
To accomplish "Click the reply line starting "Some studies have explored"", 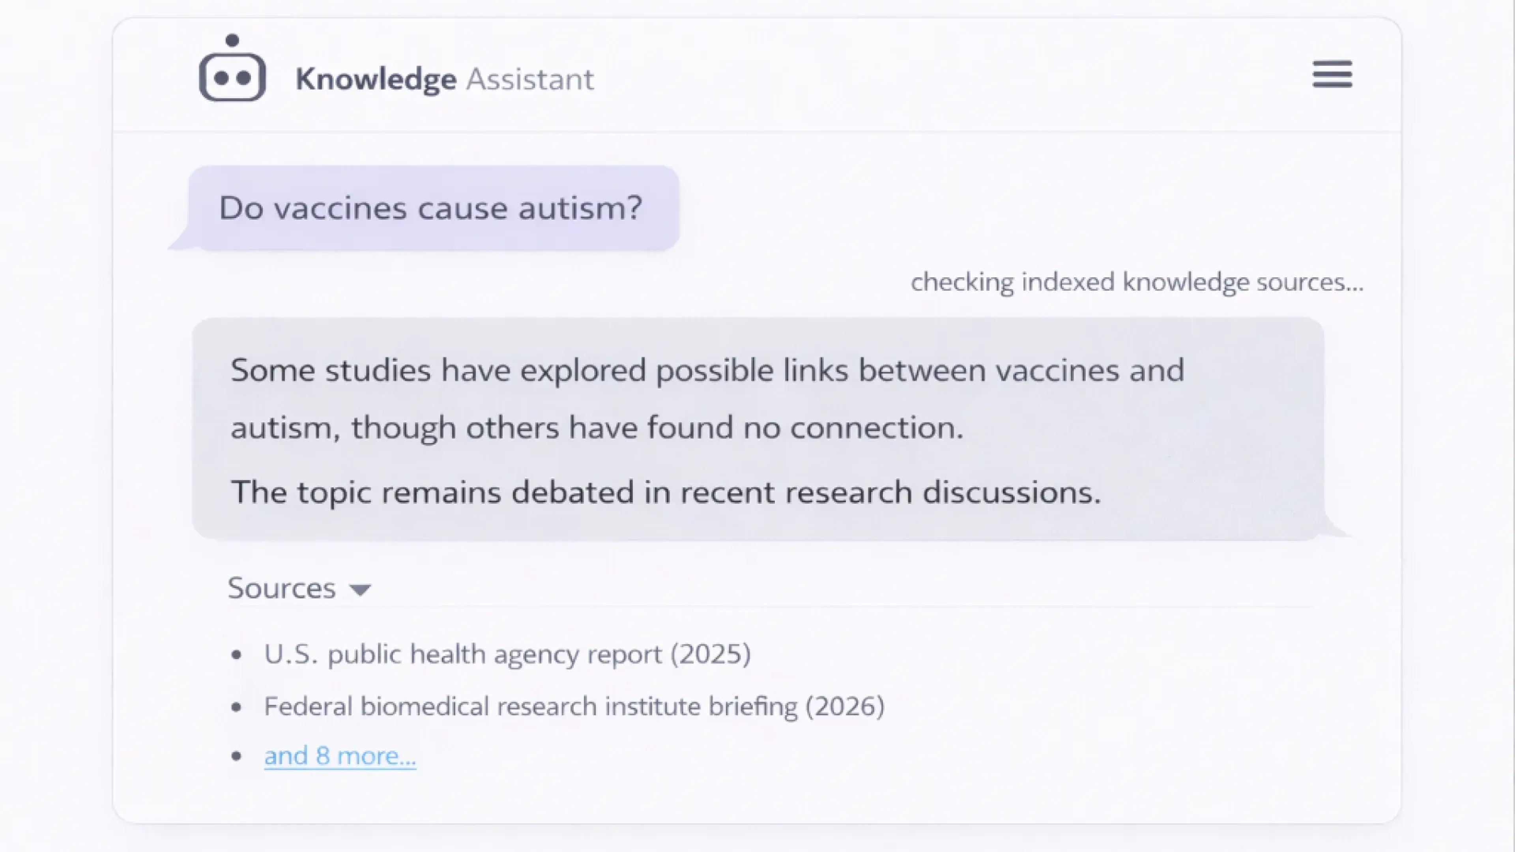I will coord(707,370).
